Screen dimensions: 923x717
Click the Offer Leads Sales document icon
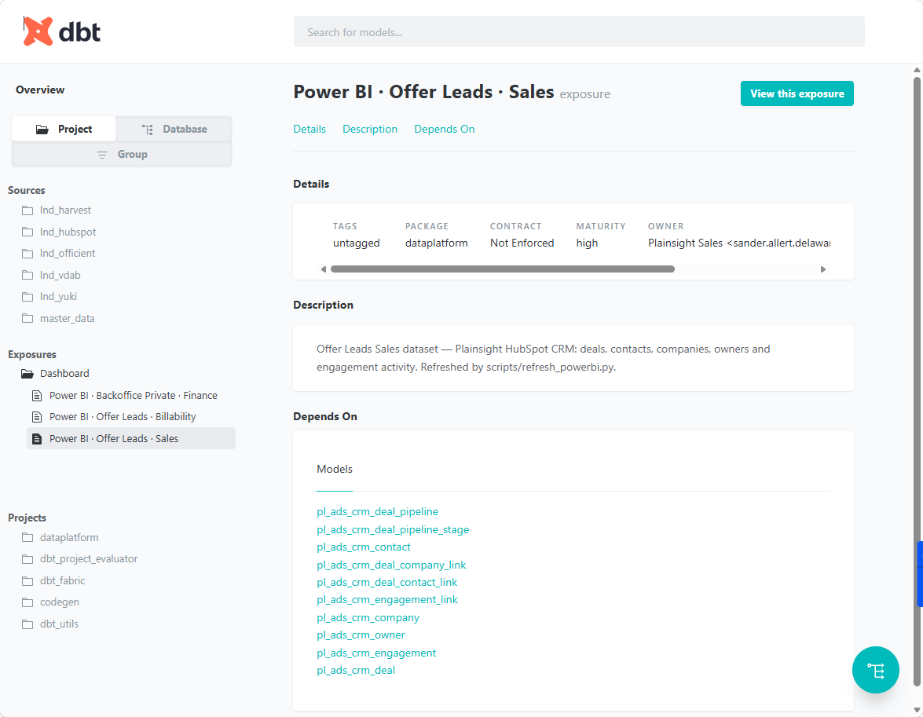pos(37,438)
